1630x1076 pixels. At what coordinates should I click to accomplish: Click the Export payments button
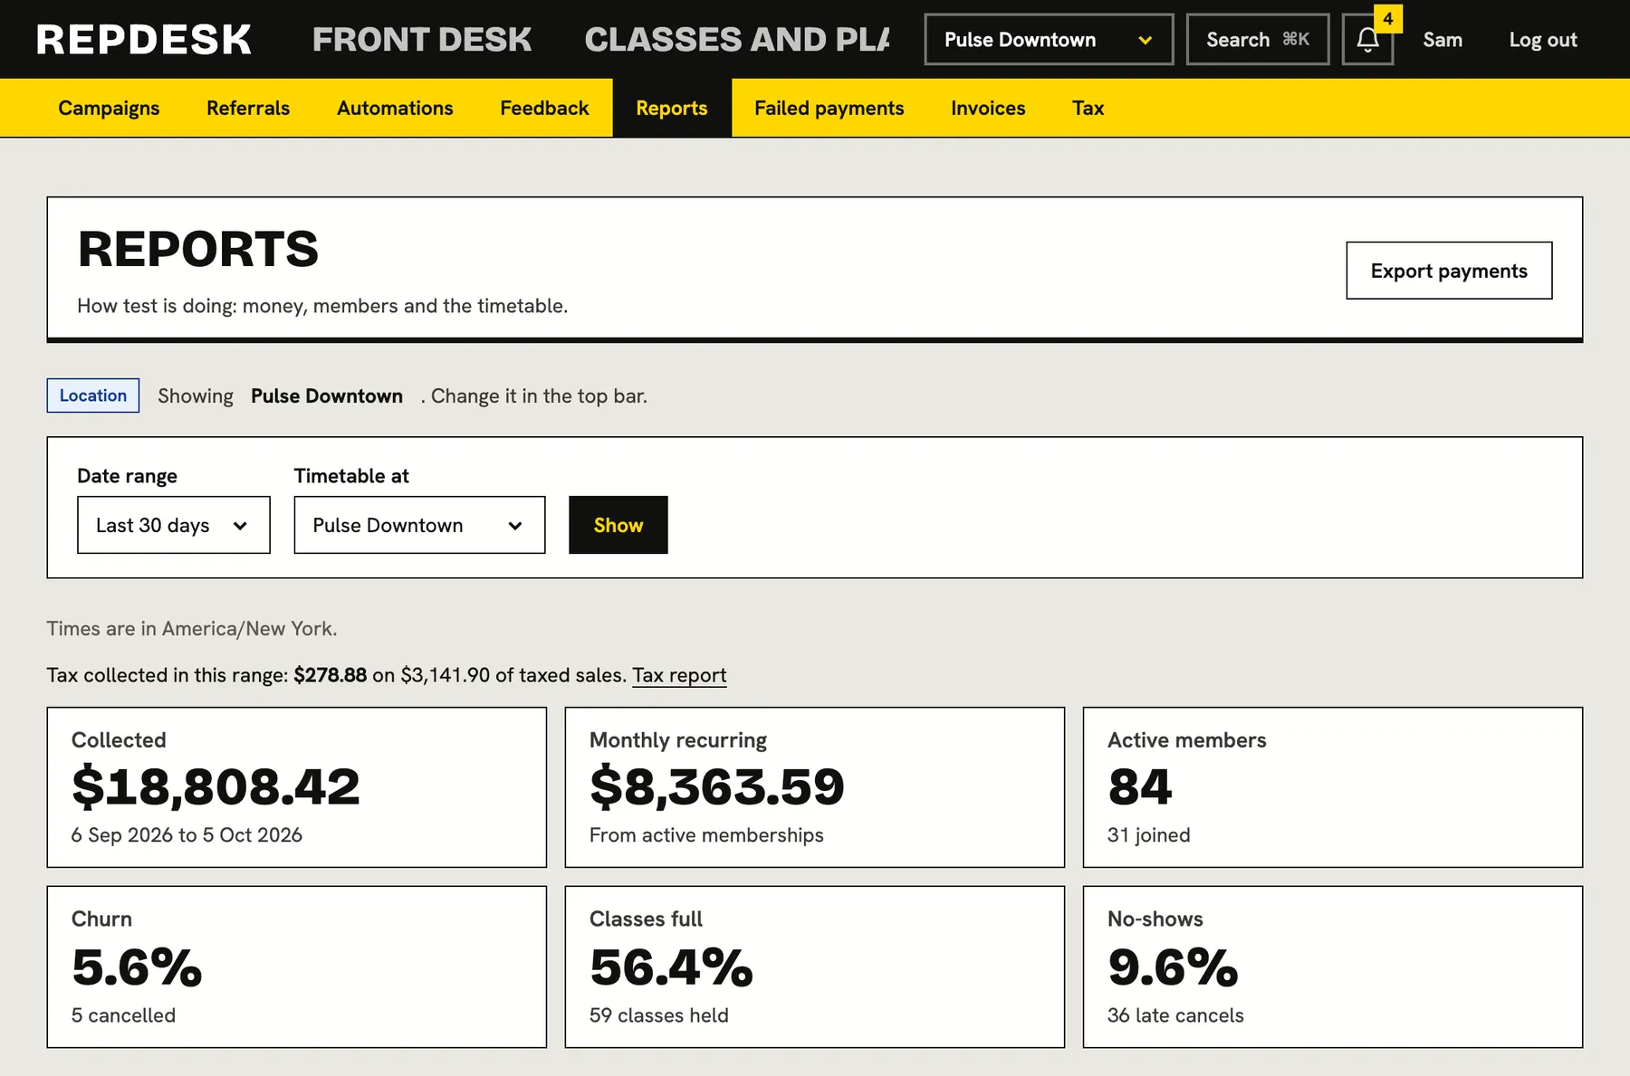pos(1449,271)
